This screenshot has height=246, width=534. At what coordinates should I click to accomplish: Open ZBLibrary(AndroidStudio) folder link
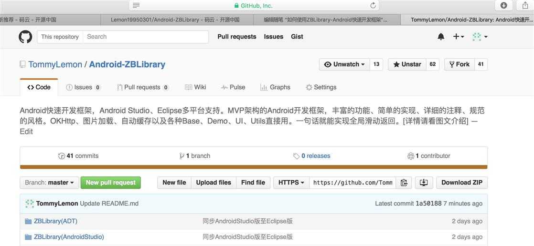69,237
